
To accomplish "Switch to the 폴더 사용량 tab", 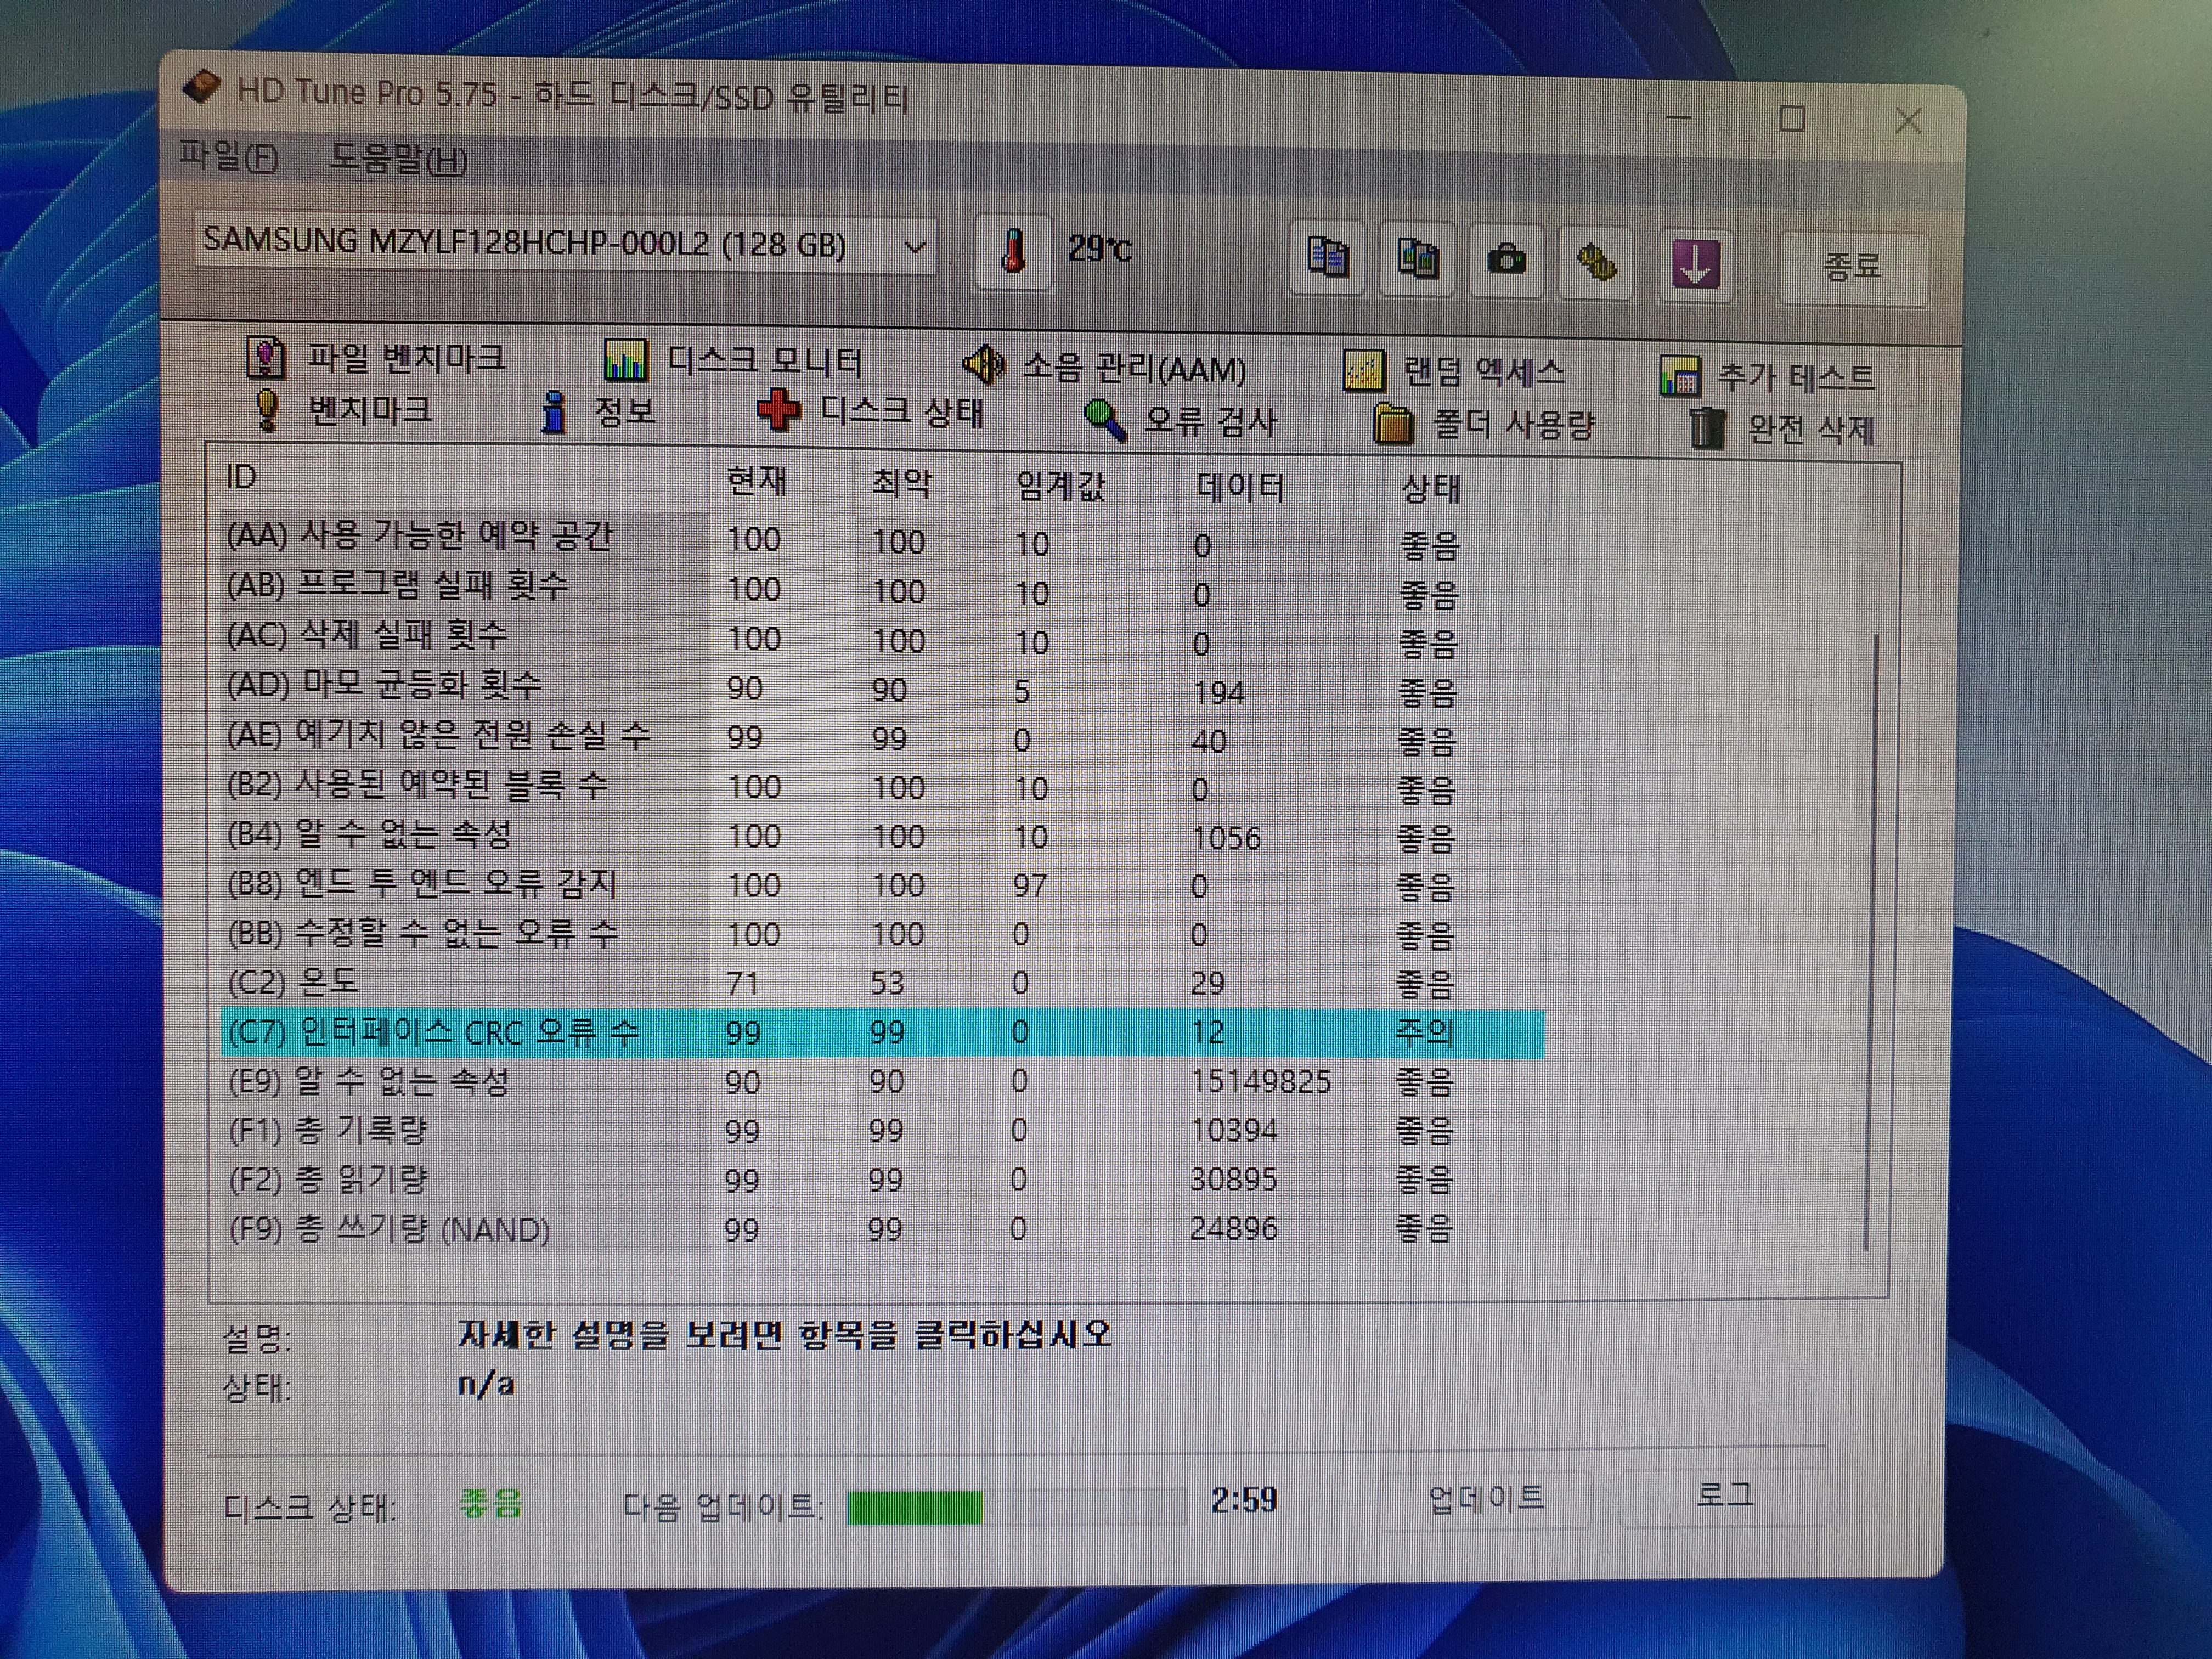I will point(1484,424).
